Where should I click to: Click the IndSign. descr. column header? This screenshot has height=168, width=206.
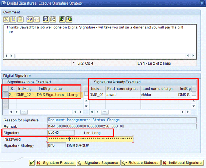click(60, 88)
